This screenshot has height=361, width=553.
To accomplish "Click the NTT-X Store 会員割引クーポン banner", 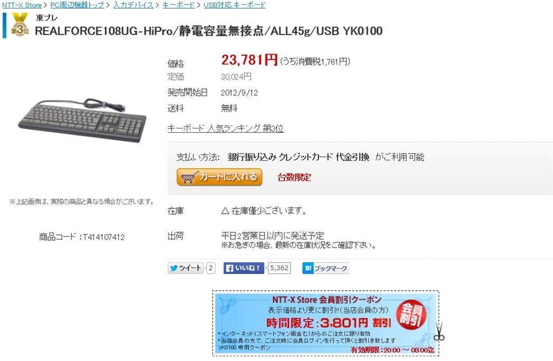I will (326, 323).
